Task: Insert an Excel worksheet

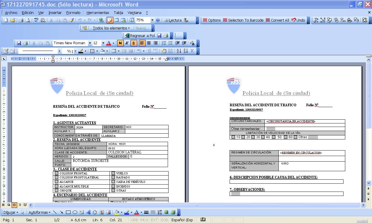Action: pyautogui.click(x=123, y=20)
